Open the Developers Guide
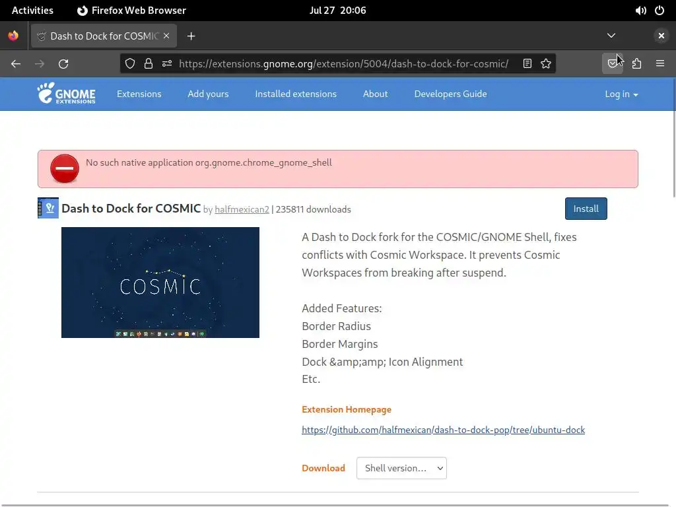676x507 pixels. point(450,94)
